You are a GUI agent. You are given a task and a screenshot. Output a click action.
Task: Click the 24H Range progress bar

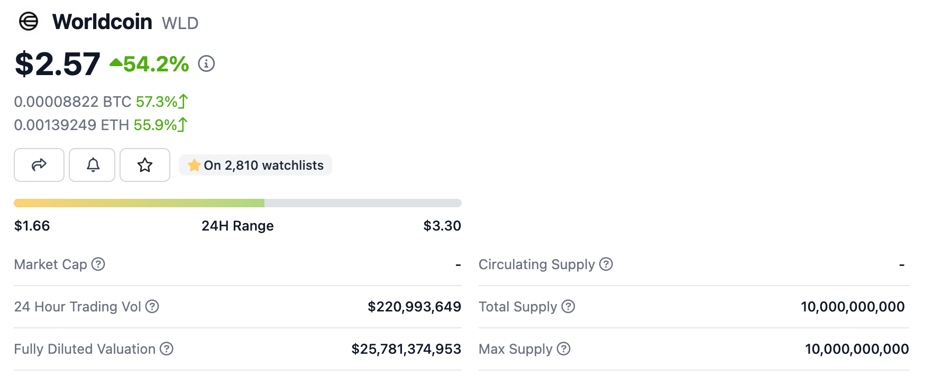tap(237, 203)
